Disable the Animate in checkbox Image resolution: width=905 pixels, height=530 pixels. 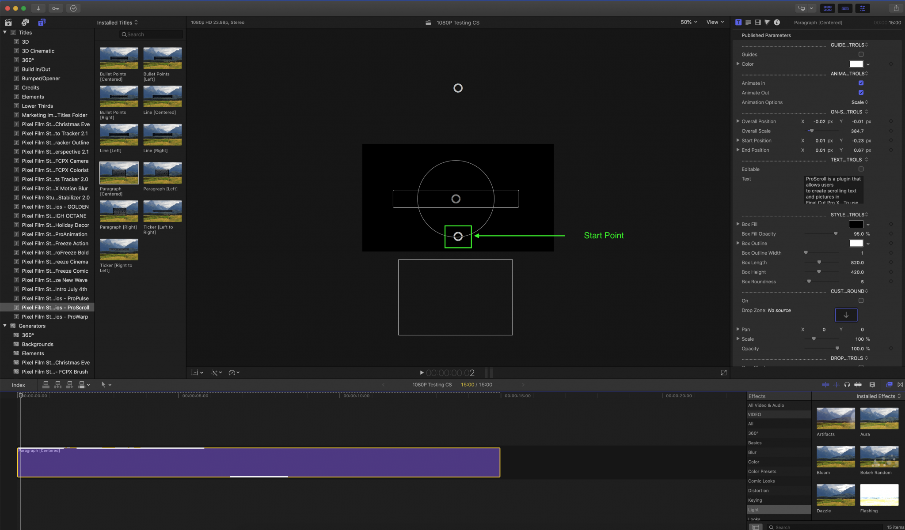861,83
